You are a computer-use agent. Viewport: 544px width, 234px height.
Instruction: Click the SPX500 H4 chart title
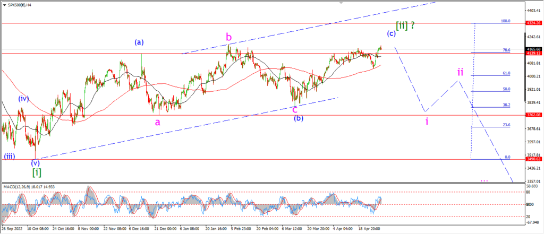tap(19, 3)
